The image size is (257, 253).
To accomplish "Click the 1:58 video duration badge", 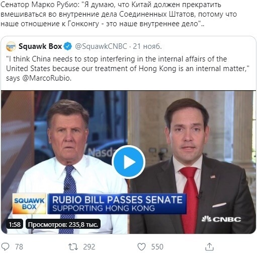I will tap(15, 224).
